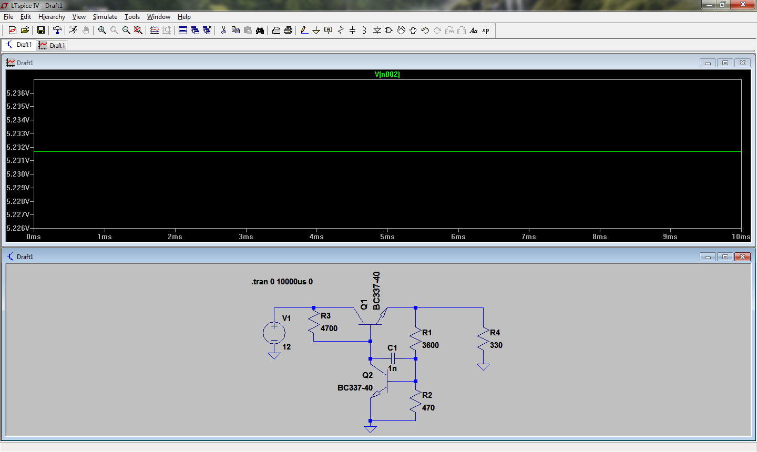
Task: Close the schematic Draft1 sub-window
Action: [x=742, y=257]
